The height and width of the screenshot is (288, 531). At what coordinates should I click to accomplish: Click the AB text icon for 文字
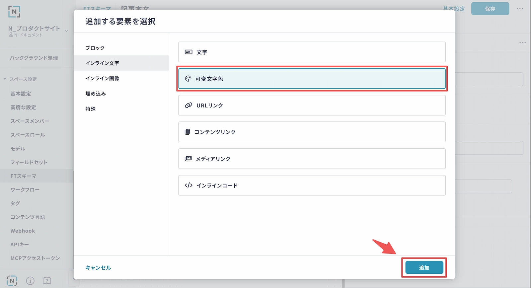tap(189, 52)
